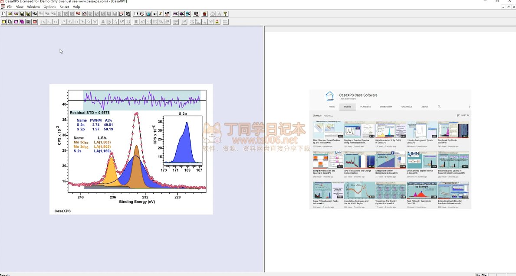Click the Thin Films and Quantification video thumbnail
Viewport: 516px width, 276px height.
point(328,130)
